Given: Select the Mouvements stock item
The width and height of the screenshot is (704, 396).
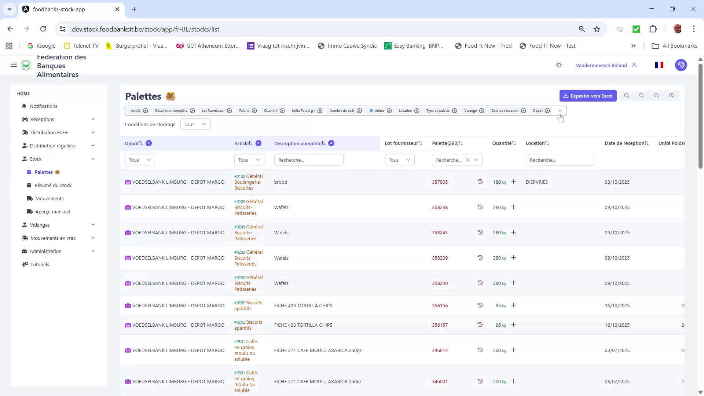Looking at the screenshot, I should [49, 198].
